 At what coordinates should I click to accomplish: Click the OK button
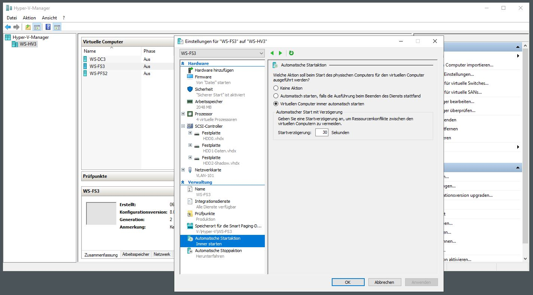[347, 282]
